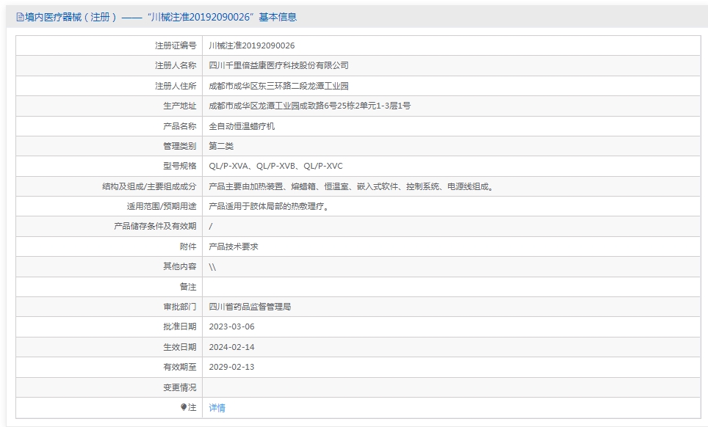Click the page heading ending 基本信息
This screenshot has height=427, width=708.
(x=161, y=17)
